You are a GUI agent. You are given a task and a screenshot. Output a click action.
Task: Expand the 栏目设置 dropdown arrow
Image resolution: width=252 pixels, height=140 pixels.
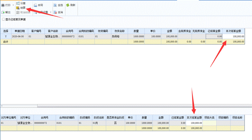coord(51,12)
